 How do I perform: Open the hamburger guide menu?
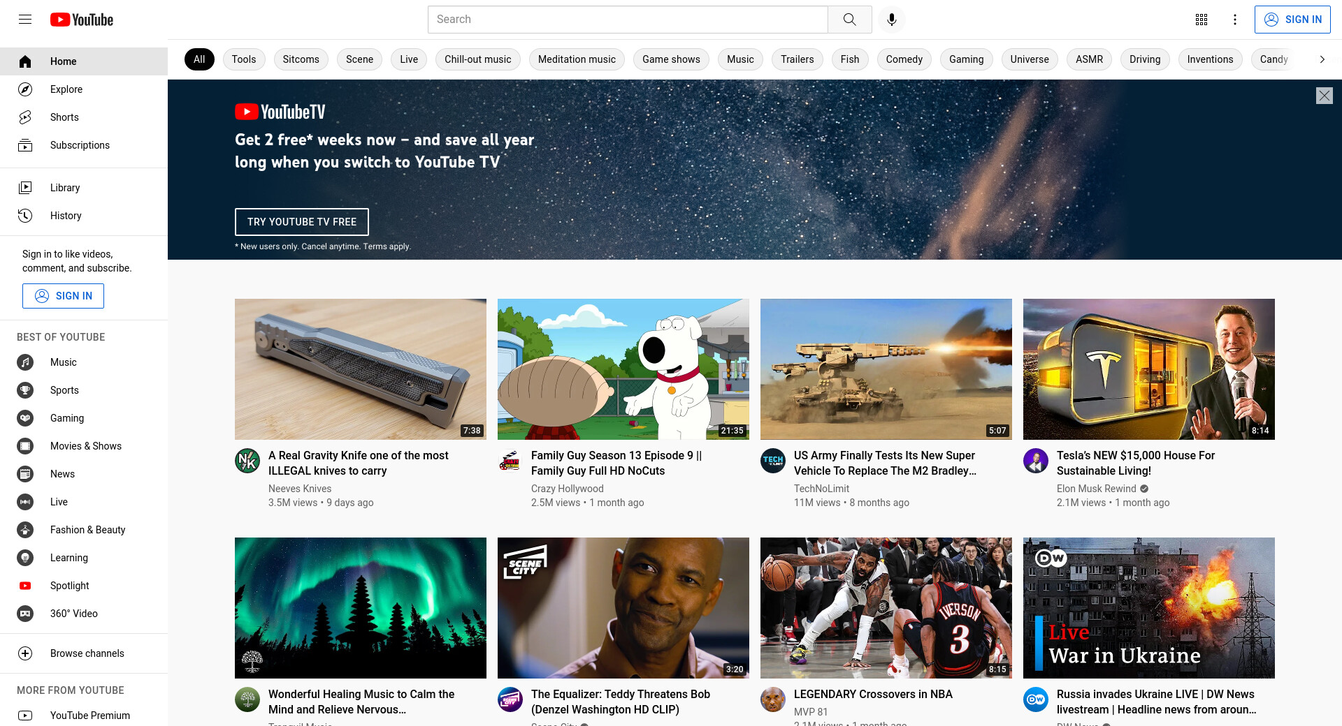[x=25, y=20]
